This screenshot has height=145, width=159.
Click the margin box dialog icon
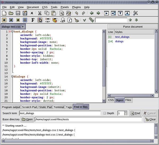[x=4, y=20]
